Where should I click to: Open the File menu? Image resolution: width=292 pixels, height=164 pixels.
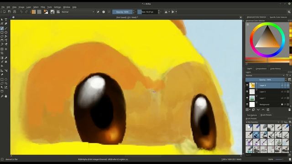[3, 7]
